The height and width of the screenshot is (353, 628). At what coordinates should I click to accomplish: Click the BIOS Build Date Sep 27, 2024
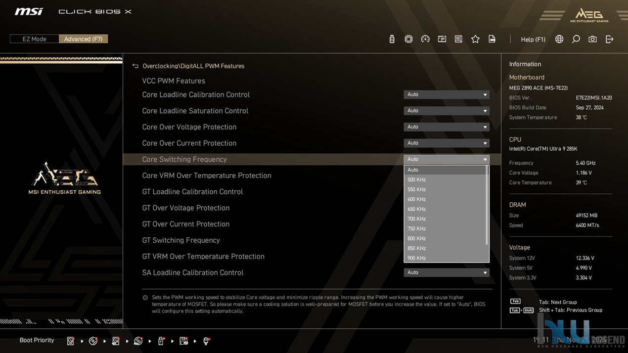(x=589, y=108)
